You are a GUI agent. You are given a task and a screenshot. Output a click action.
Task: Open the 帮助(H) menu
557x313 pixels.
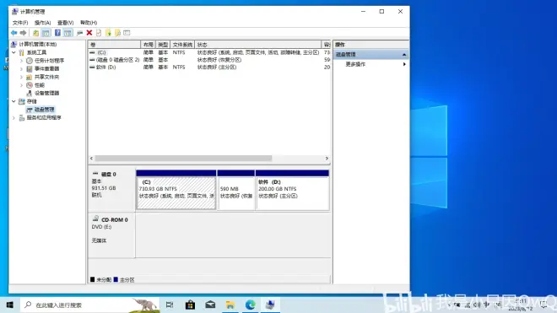click(89, 23)
